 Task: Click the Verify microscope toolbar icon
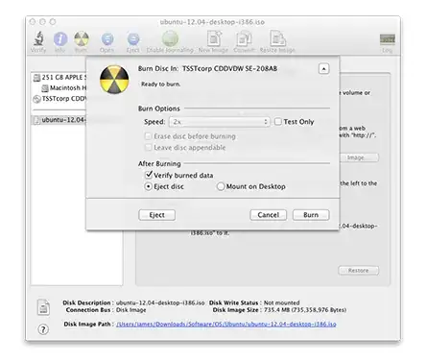pos(38,38)
